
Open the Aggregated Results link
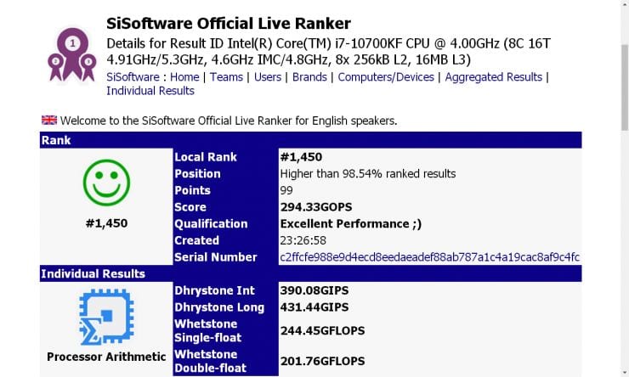click(493, 77)
